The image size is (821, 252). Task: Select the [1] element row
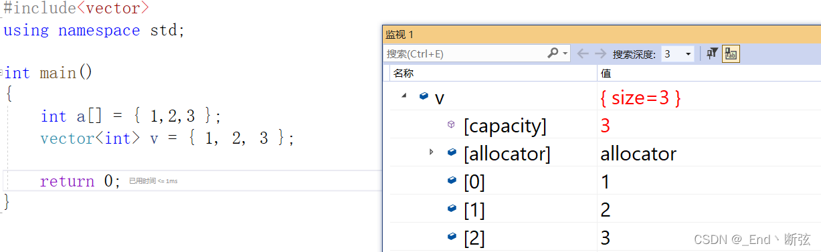pos(474,210)
